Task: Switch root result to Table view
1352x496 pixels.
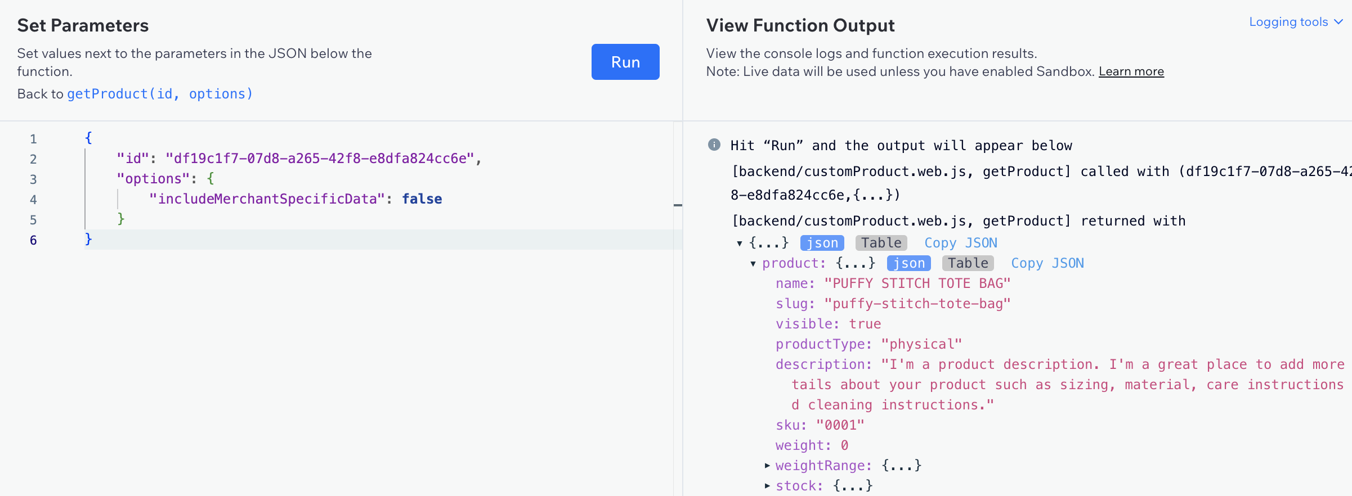Action: click(x=881, y=243)
